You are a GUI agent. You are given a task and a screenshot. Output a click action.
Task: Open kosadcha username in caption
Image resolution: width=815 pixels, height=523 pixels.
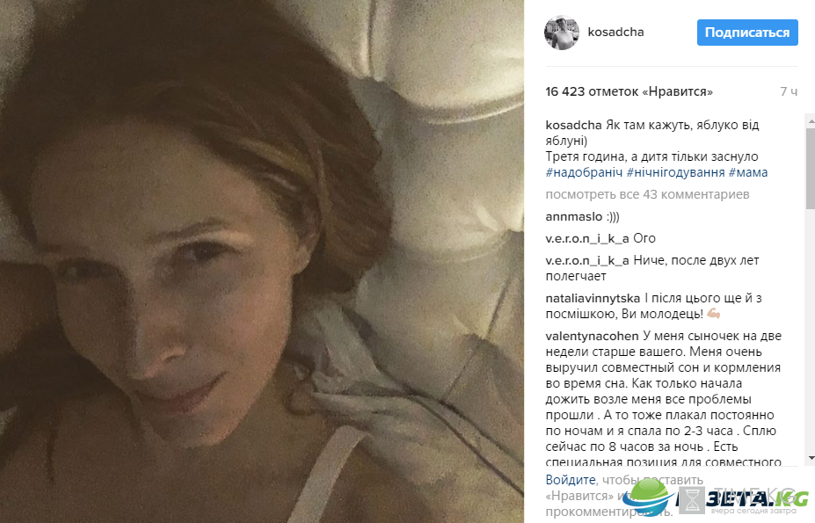pyautogui.click(x=573, y=126)
